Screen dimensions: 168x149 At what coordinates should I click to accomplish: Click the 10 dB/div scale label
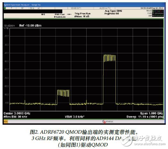[9, 26]
